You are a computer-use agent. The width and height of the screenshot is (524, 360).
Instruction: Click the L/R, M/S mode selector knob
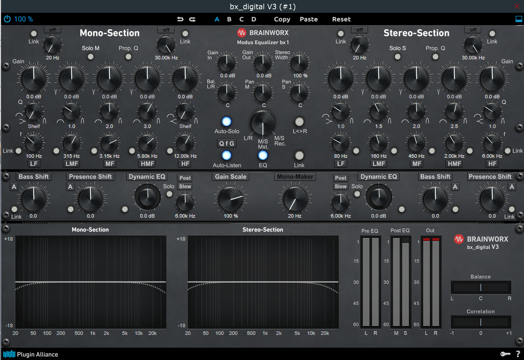pyautogui.click(x=263, y=122)
